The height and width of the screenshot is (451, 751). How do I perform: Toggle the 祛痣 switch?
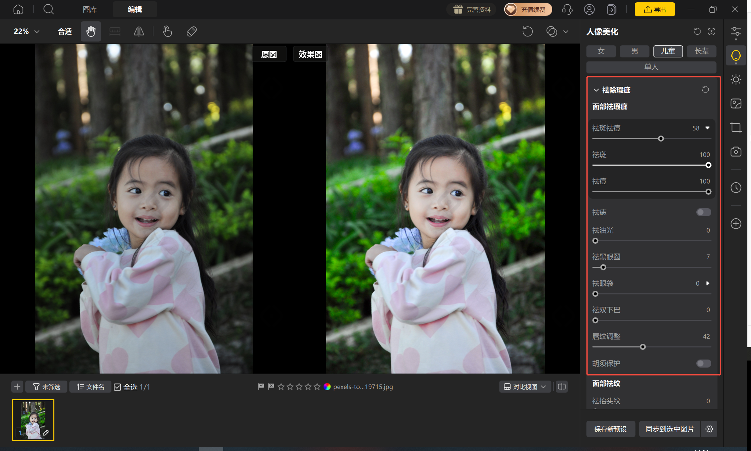tap(704, 212)
